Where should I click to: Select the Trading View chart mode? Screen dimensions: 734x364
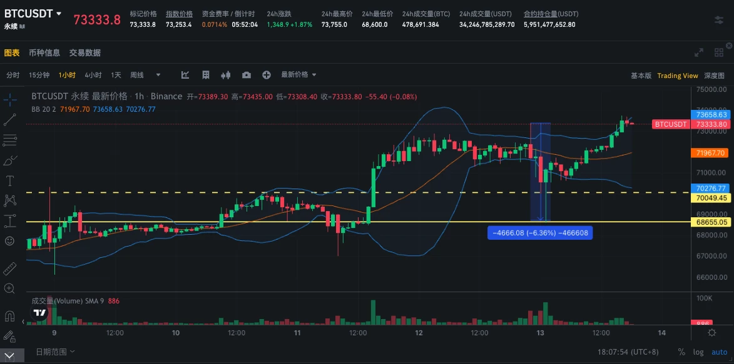point(677,76)
